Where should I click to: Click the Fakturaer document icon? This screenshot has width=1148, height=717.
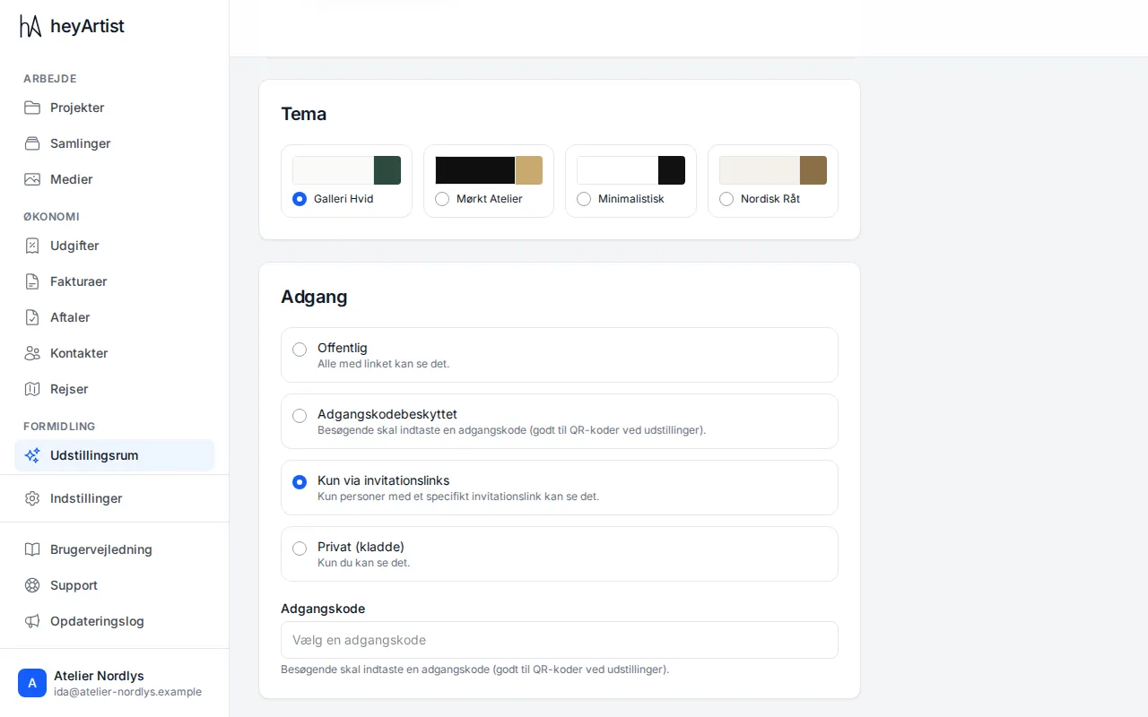[x=32, y=281]
